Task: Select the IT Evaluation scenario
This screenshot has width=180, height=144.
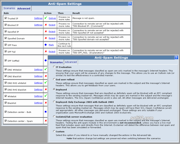Action: click(54, 67)
